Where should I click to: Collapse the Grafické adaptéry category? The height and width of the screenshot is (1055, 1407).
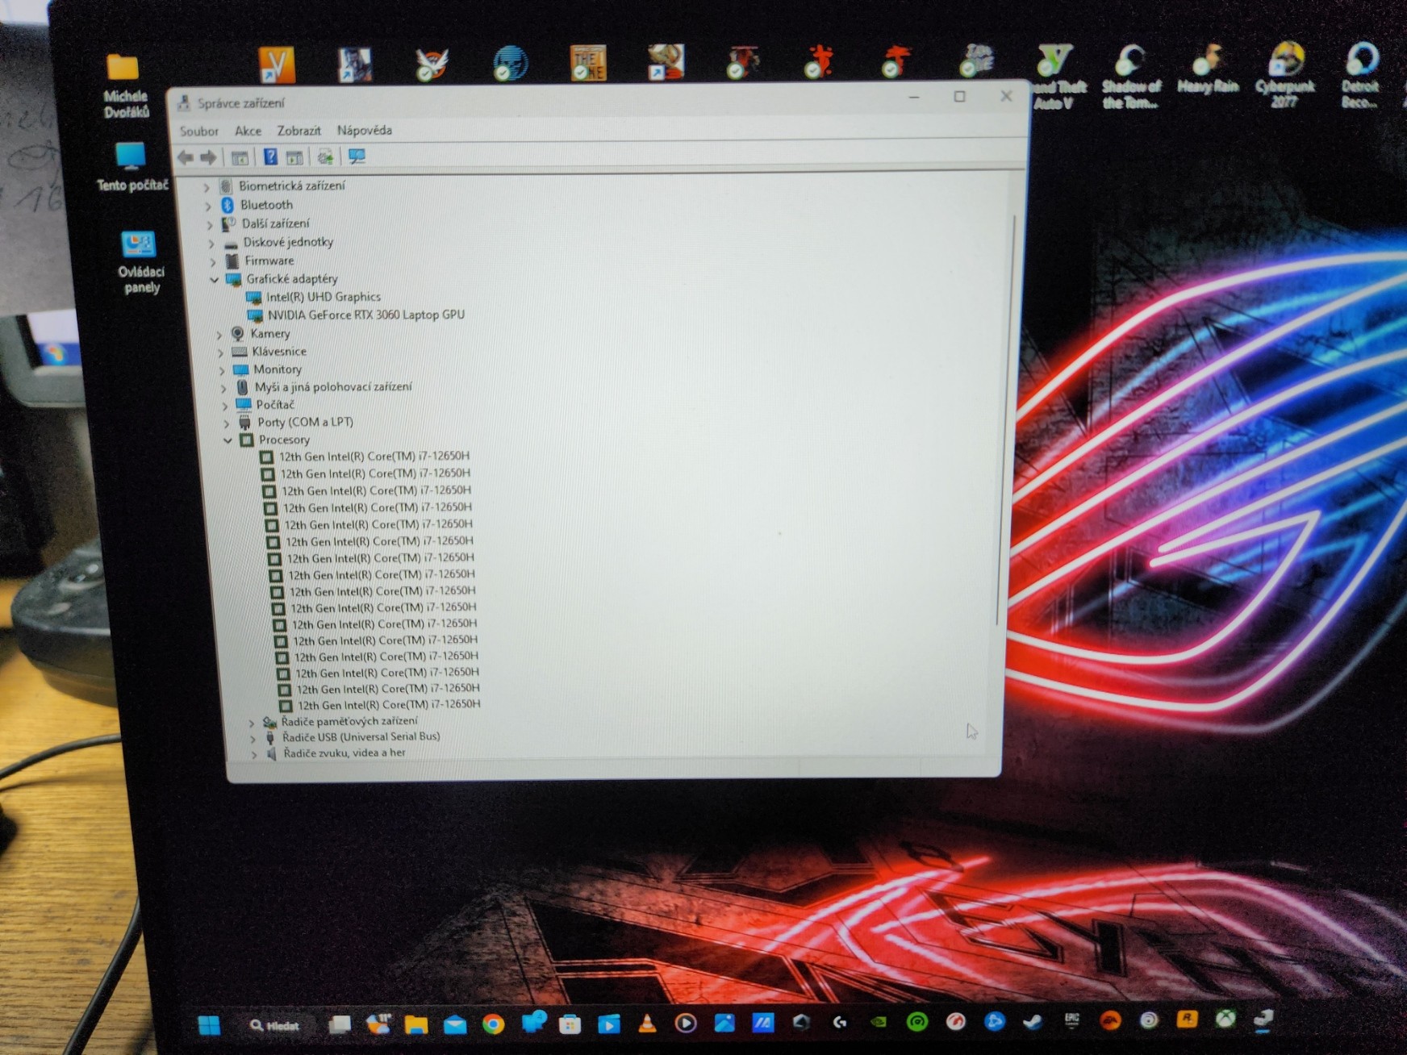tap(215, 280)
